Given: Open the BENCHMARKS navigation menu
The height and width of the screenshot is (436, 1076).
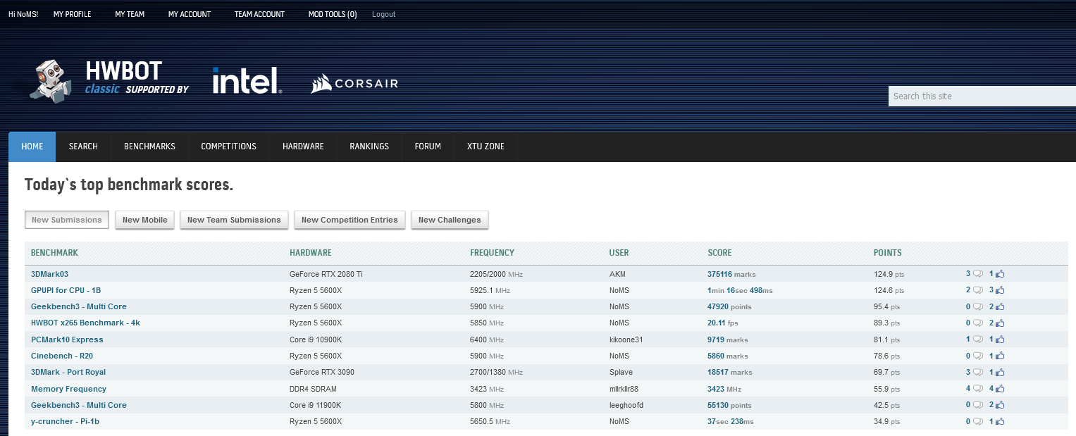Looking at the screenshot, I should (x=149, y=147).
